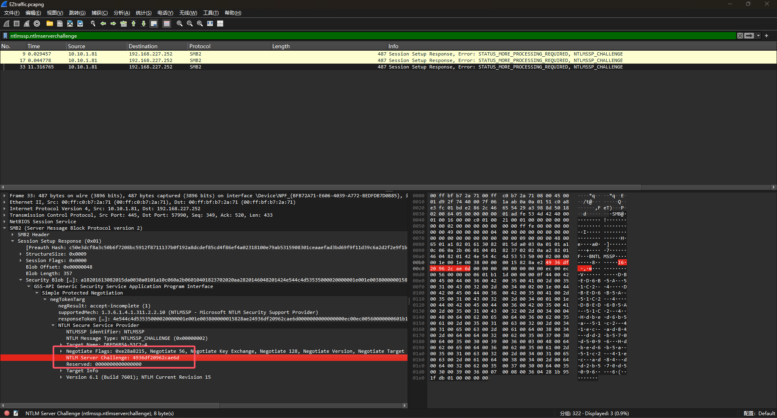
Task: Toggle packet list colorization
Action: 166,24
